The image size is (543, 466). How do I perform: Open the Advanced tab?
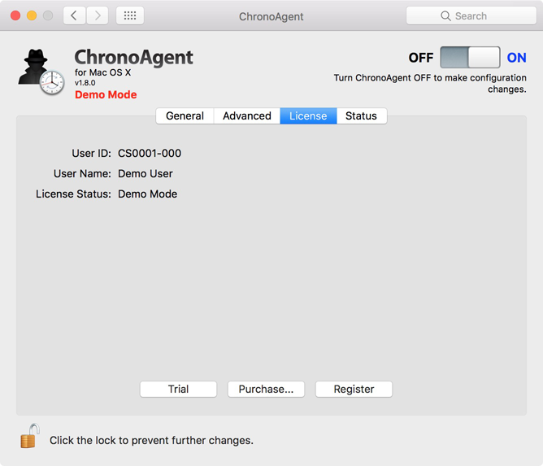tap(247, 115)
